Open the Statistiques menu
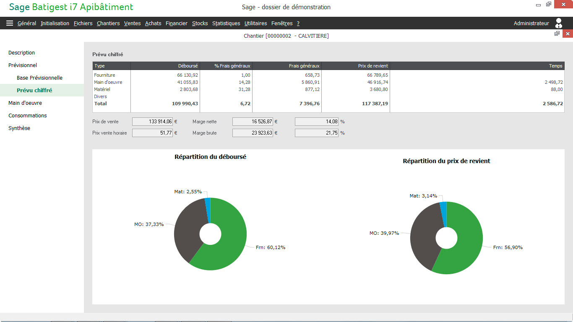Viewport: 573px width, 322px height. click(226, 23)
